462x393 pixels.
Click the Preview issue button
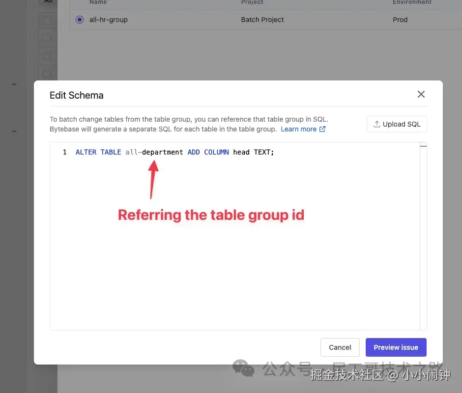click(396, 347)
